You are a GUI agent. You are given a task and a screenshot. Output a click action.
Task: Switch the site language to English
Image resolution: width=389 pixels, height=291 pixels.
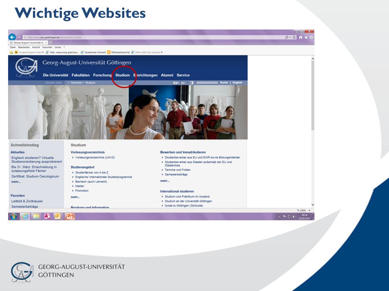[237, 82]
